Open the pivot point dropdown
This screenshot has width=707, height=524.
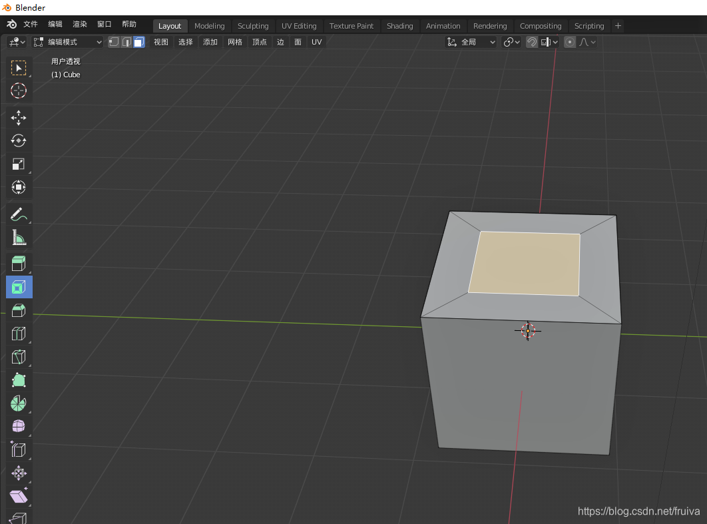[512, 42]
